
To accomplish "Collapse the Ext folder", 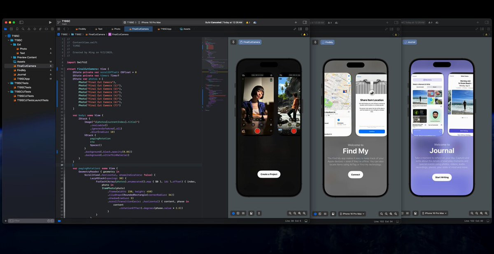I will point(12,44).
